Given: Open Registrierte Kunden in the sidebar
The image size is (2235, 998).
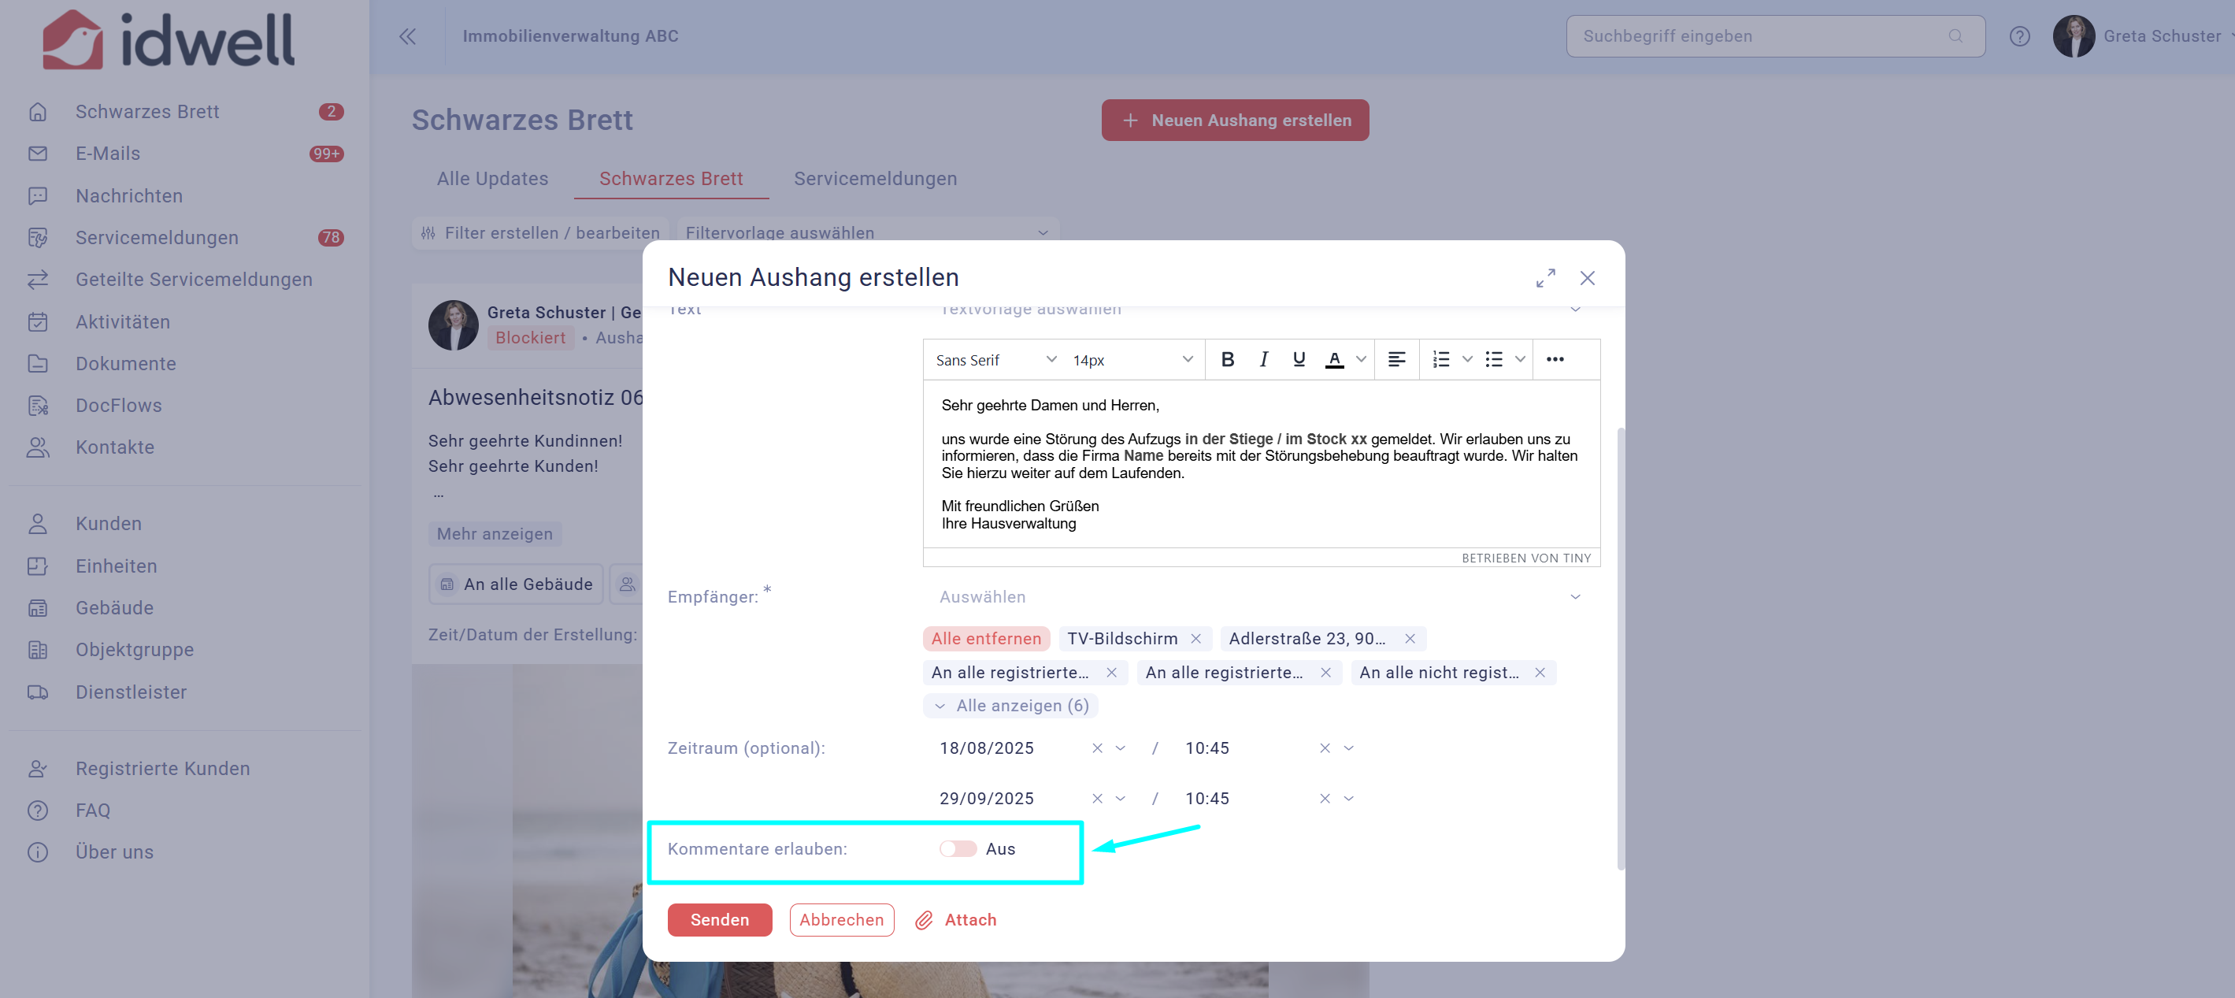Looking at the screenshot, I should tap(162, 768).
